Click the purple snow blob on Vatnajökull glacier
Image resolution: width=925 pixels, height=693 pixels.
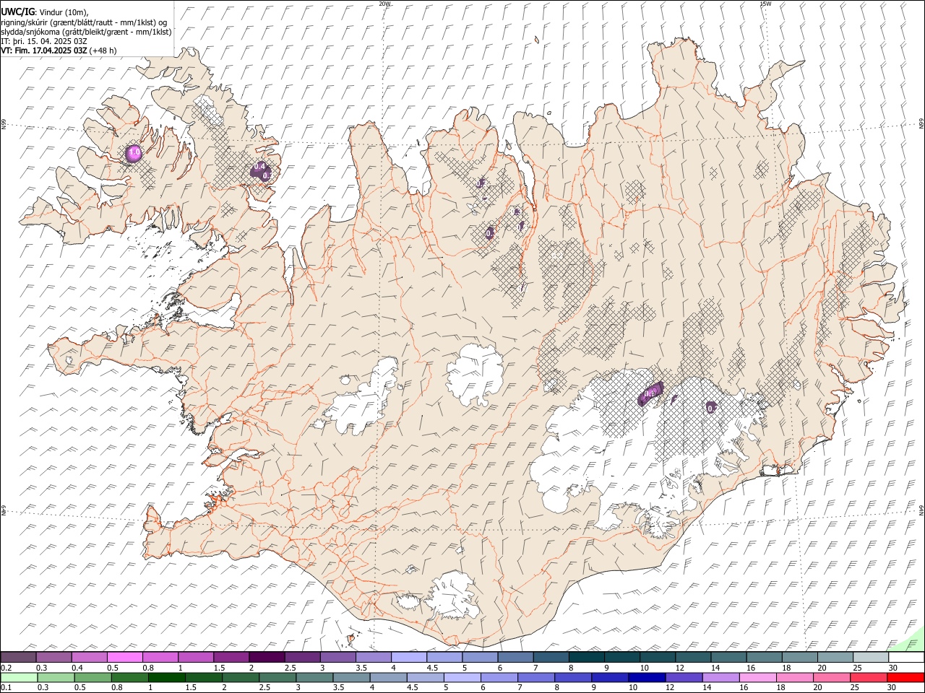651,393
